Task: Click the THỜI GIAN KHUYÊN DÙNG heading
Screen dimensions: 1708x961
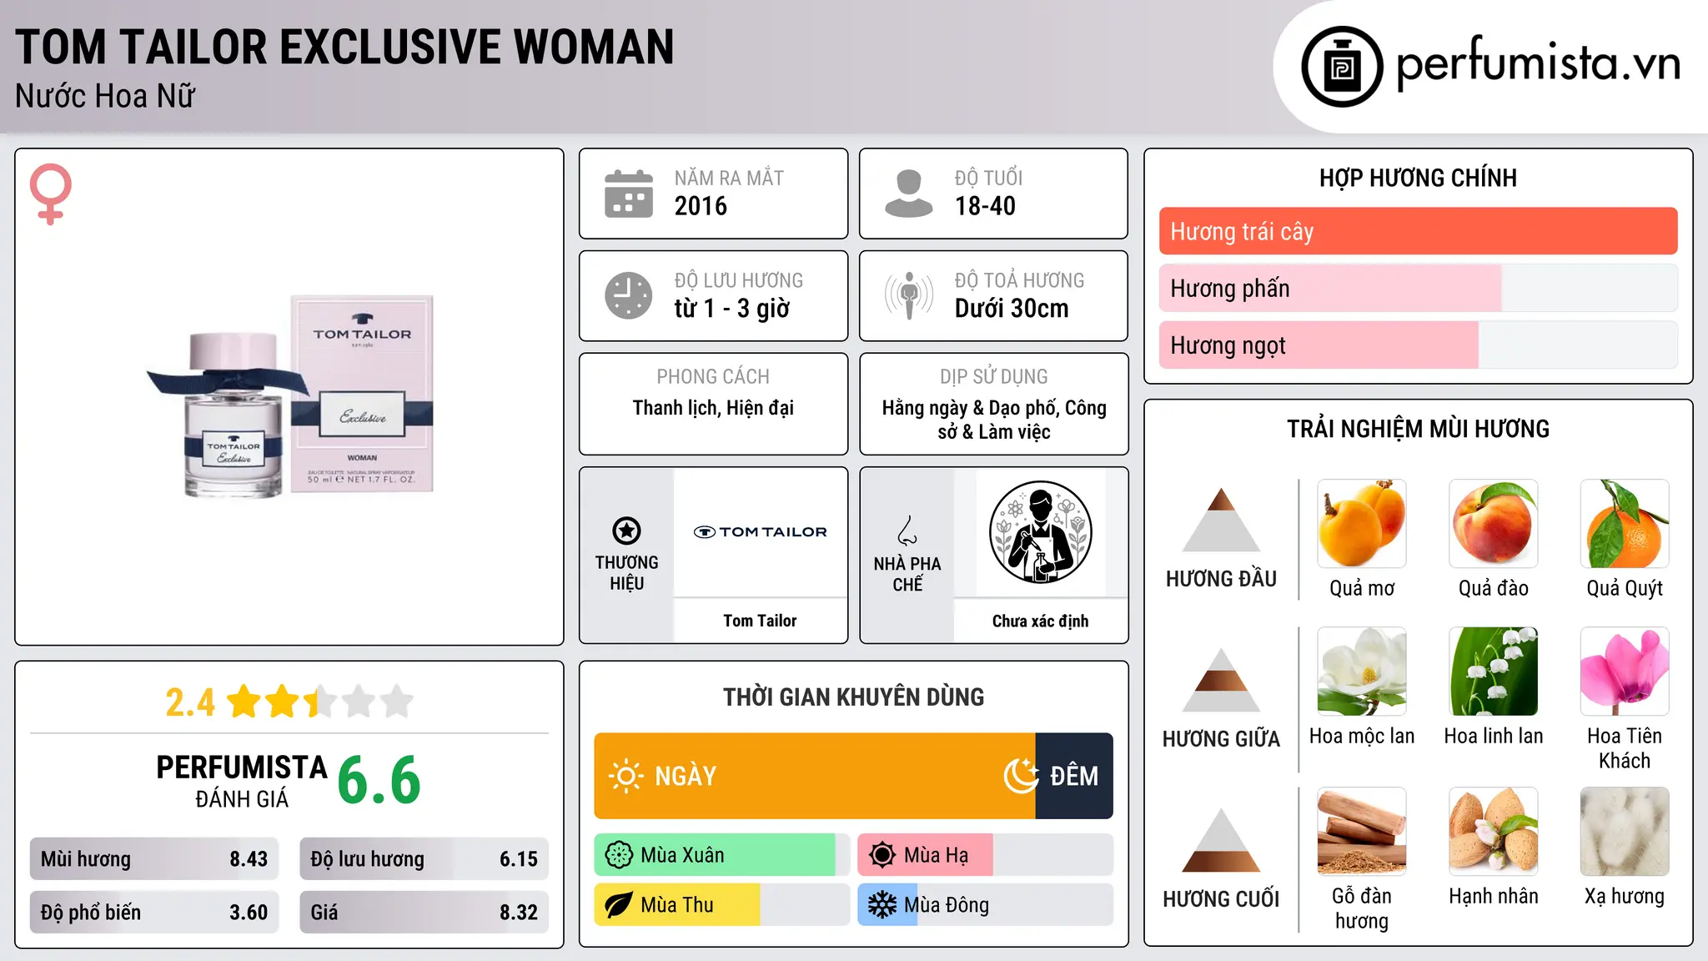Action: [853, 697]
